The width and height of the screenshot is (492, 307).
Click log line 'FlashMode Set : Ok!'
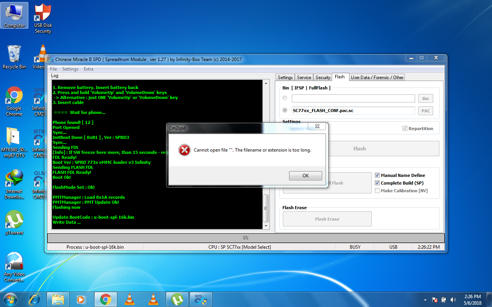pyautogui.click(x=74, y=187)
